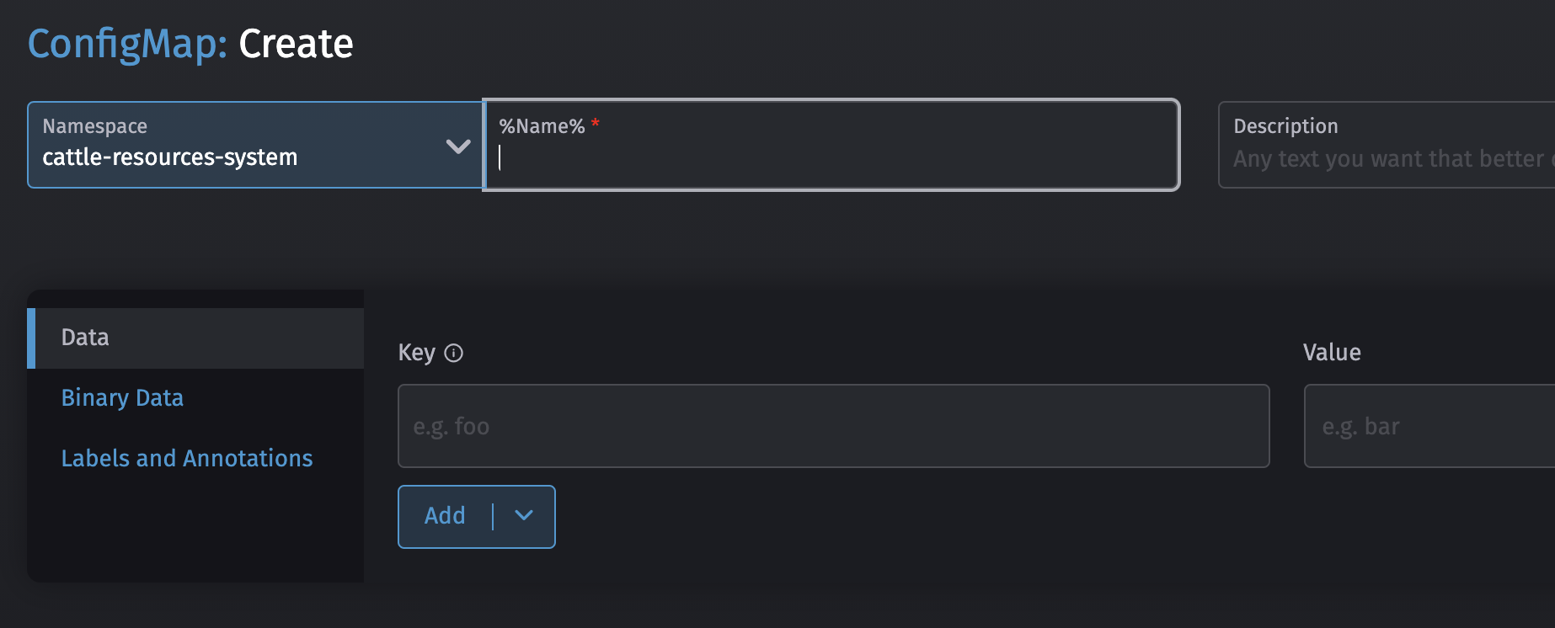Screen dimensions: 1555x628
Task: Open the Namespace dropdown
Action: [x=254, y=145]
